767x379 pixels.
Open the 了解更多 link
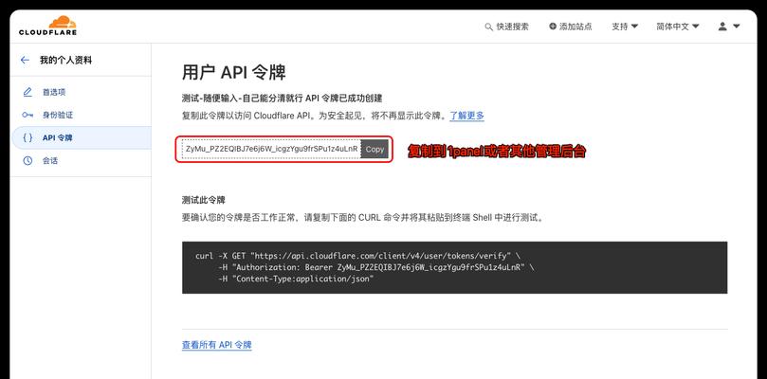click(x=467, y=116)
